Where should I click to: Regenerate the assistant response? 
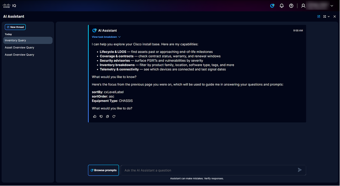tap(114, 116)
